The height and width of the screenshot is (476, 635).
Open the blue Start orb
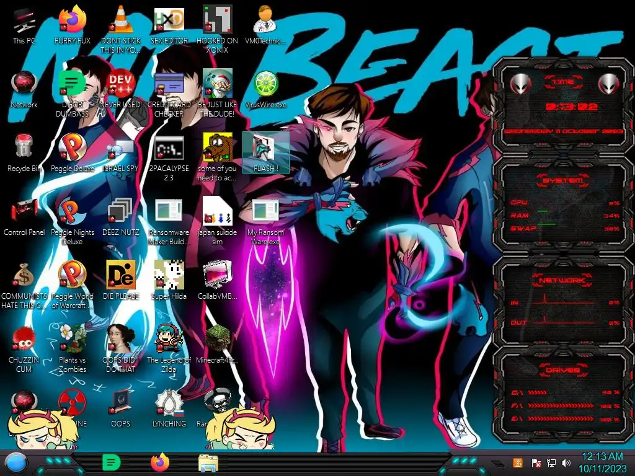pyautogui.click(x=16, y=463)
